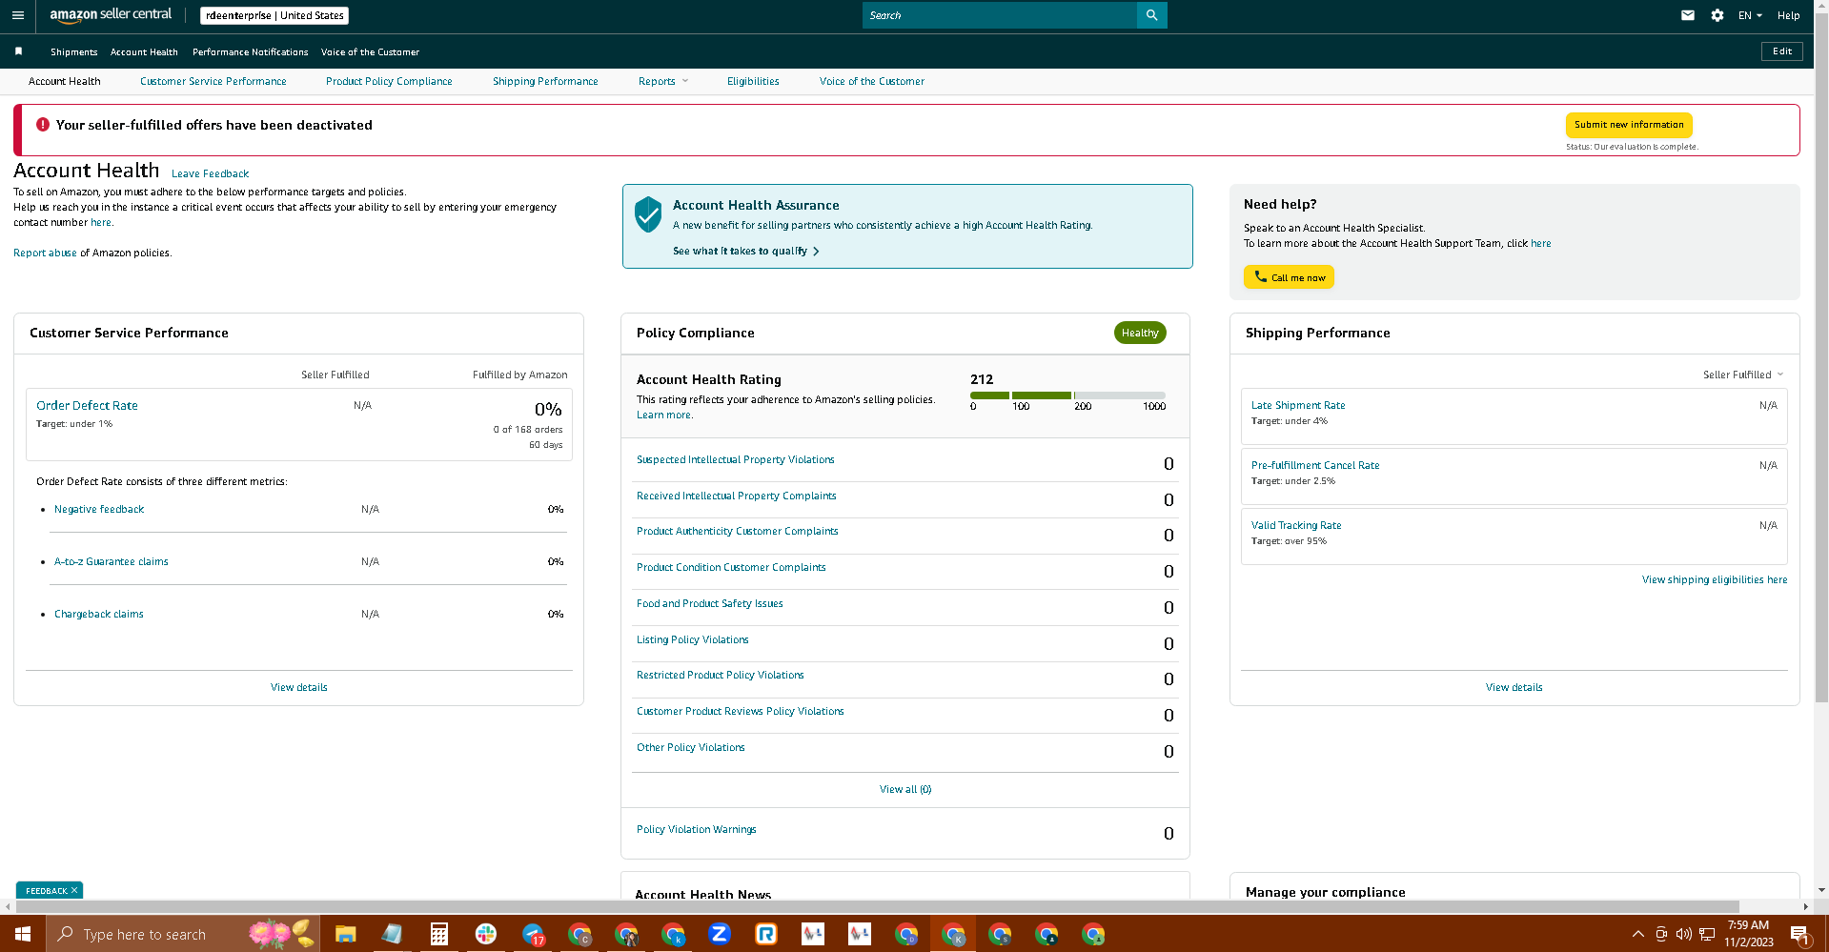Click the Healthy status badge
1829x952 pixels.
tap(1140, 334)
